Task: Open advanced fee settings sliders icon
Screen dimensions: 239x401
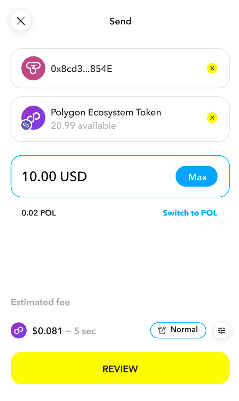Action: coord(221,330)
